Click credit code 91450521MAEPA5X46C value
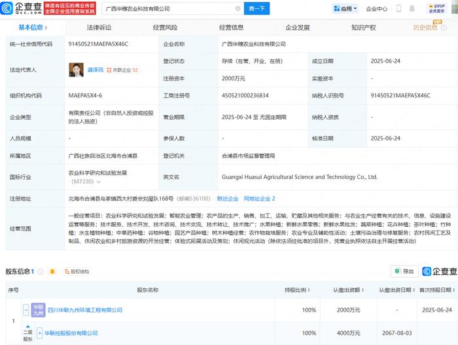Viewport: 458px width, 345px height. 98,44
